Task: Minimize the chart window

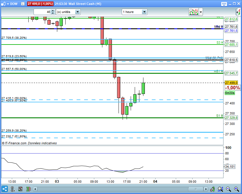Action: pyautogui.click(x=230, y=4)
